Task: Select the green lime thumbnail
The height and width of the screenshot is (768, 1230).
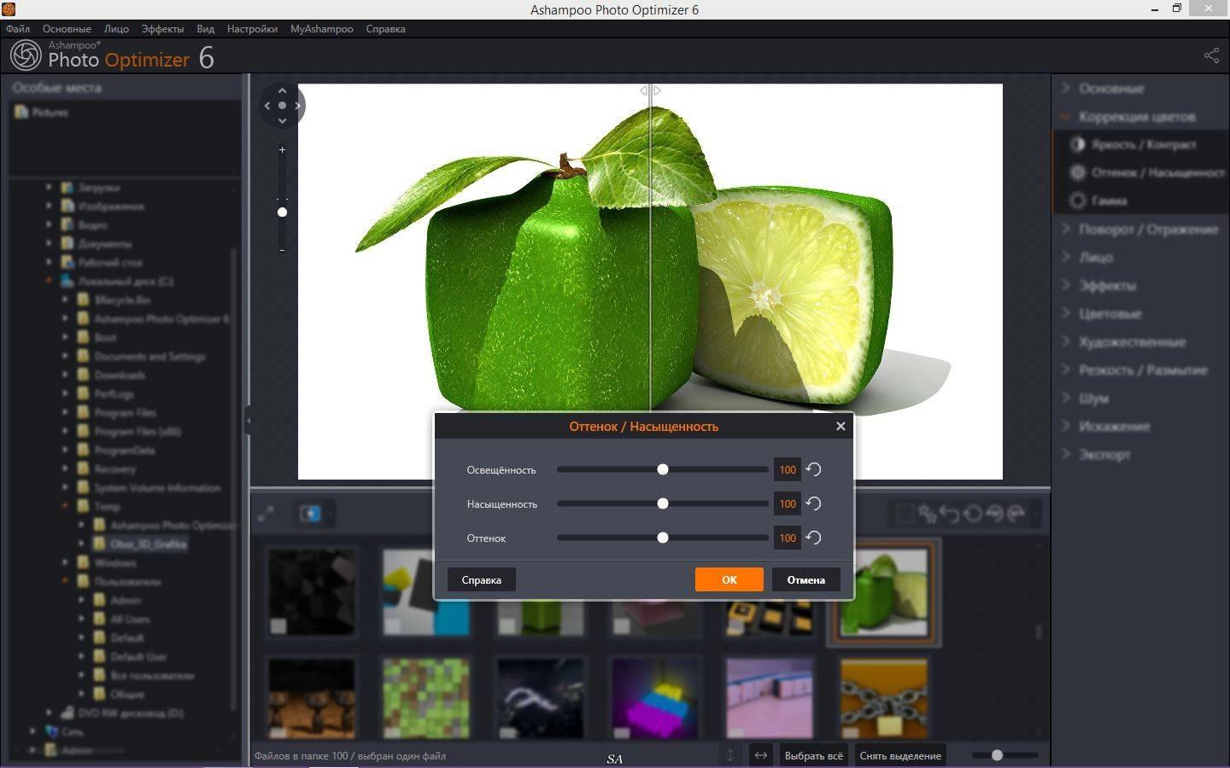Action: pos(884,592)
